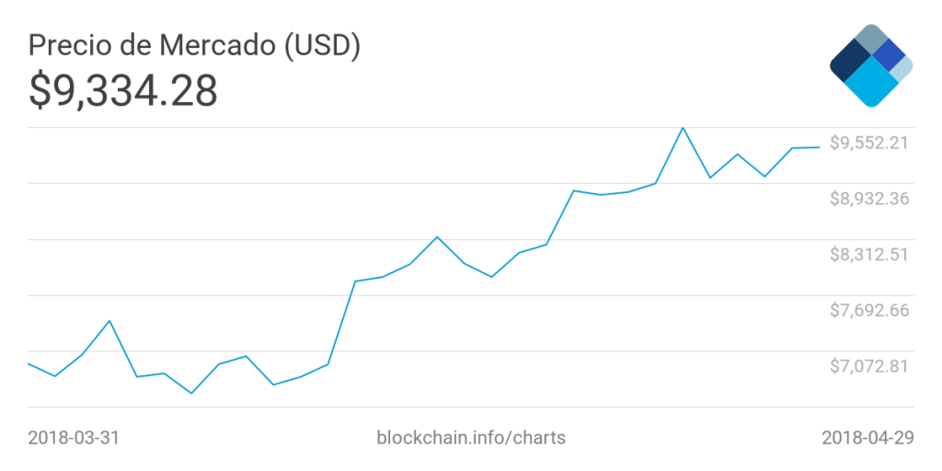
Task: Click the highest peak of price line
Action: tap(684, 128)
